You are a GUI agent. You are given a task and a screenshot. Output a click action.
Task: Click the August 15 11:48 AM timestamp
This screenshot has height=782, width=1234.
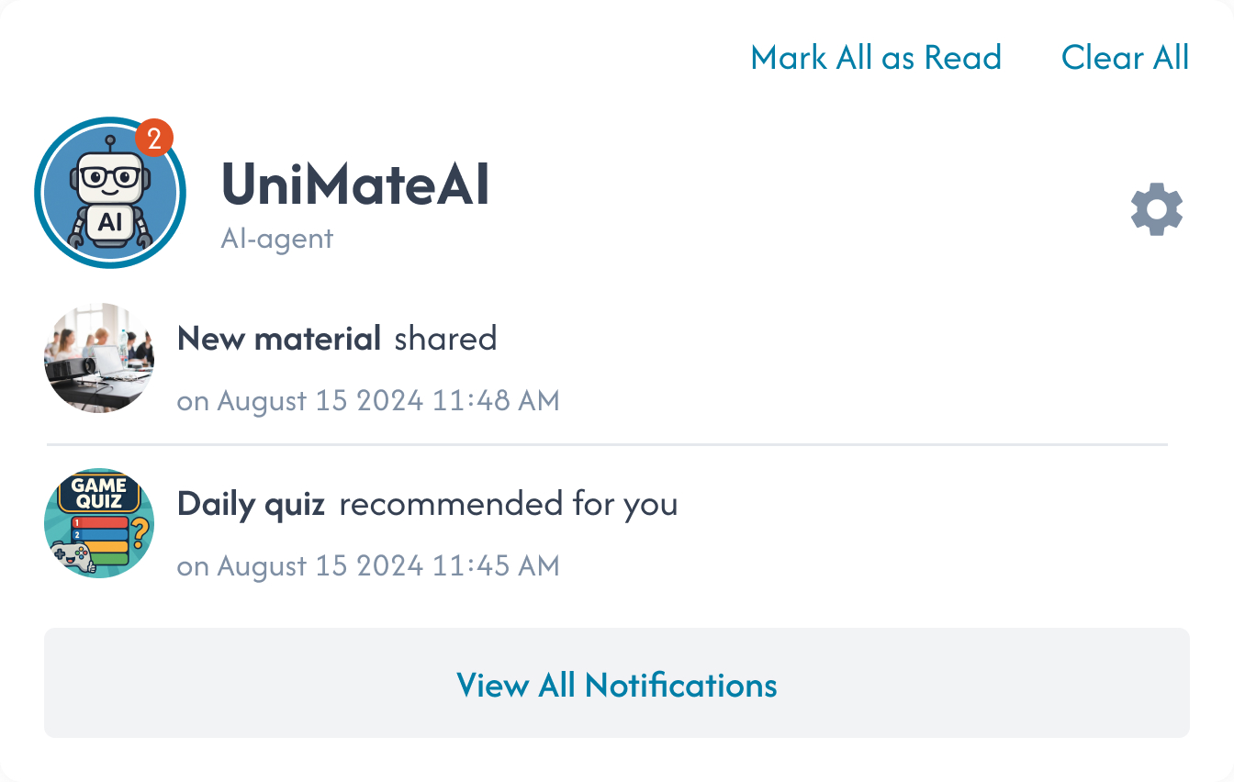[367, 400]
